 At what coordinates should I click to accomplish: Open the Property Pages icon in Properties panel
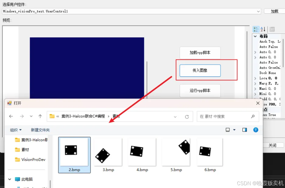pos(272,29)
